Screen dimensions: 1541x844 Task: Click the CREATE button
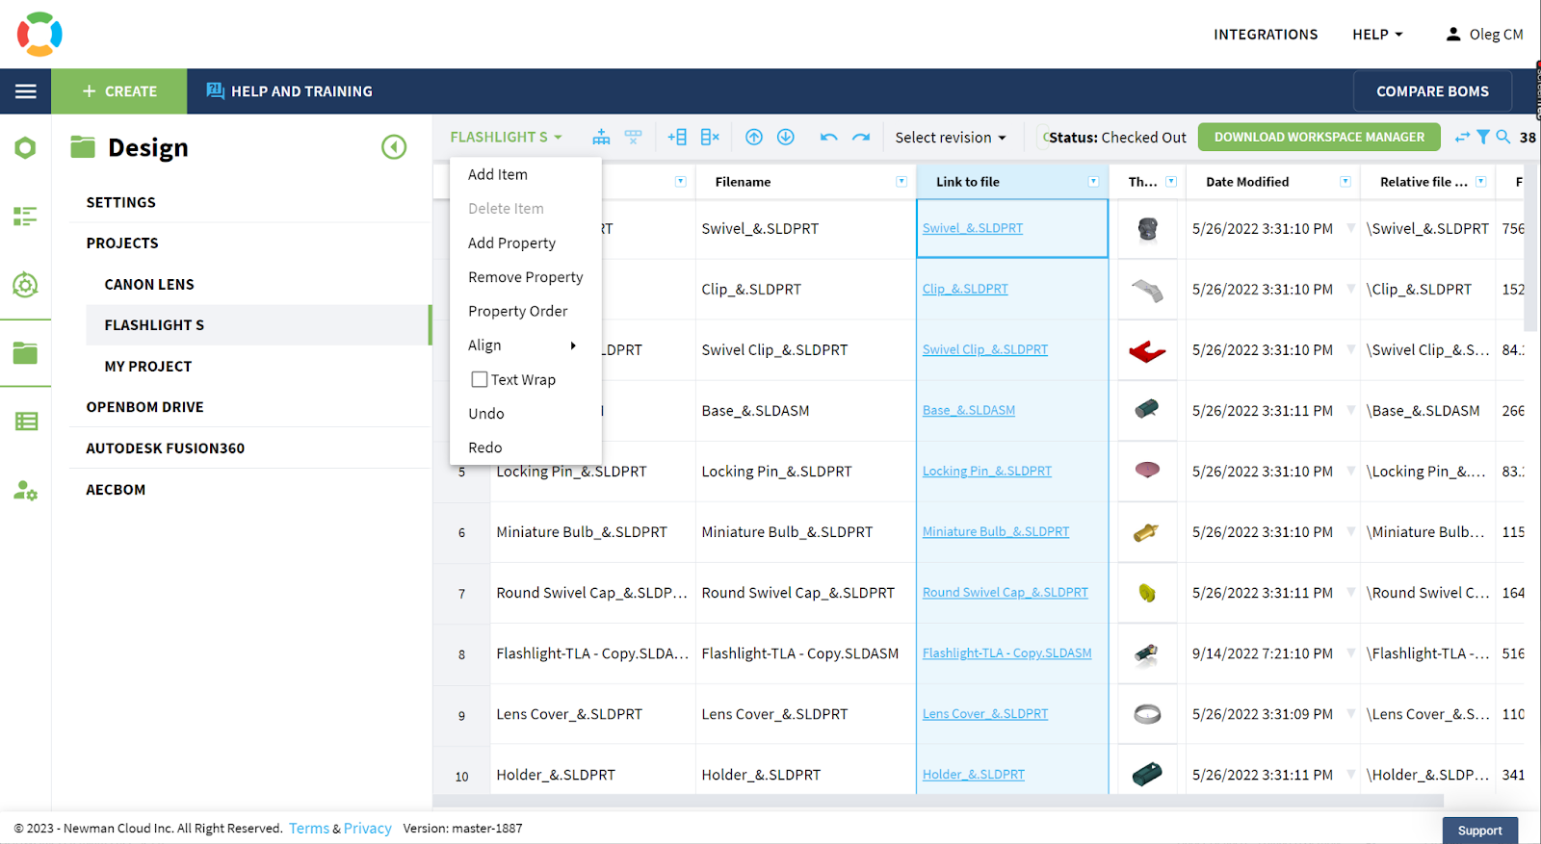coord(119,91)
